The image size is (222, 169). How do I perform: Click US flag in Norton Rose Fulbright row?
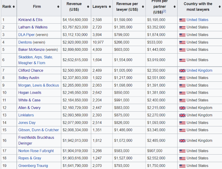pos(182,151)
